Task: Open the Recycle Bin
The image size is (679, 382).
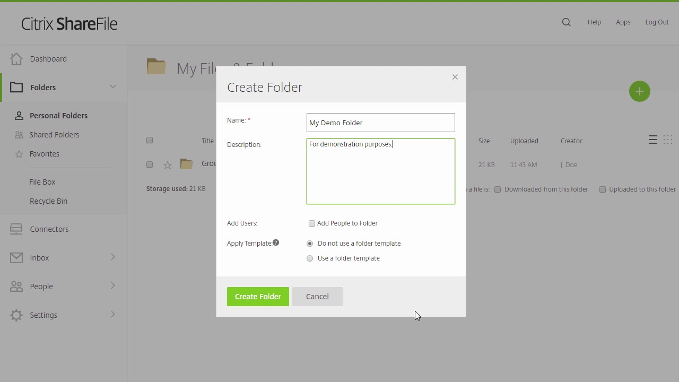Action: [x=48, y=201]
